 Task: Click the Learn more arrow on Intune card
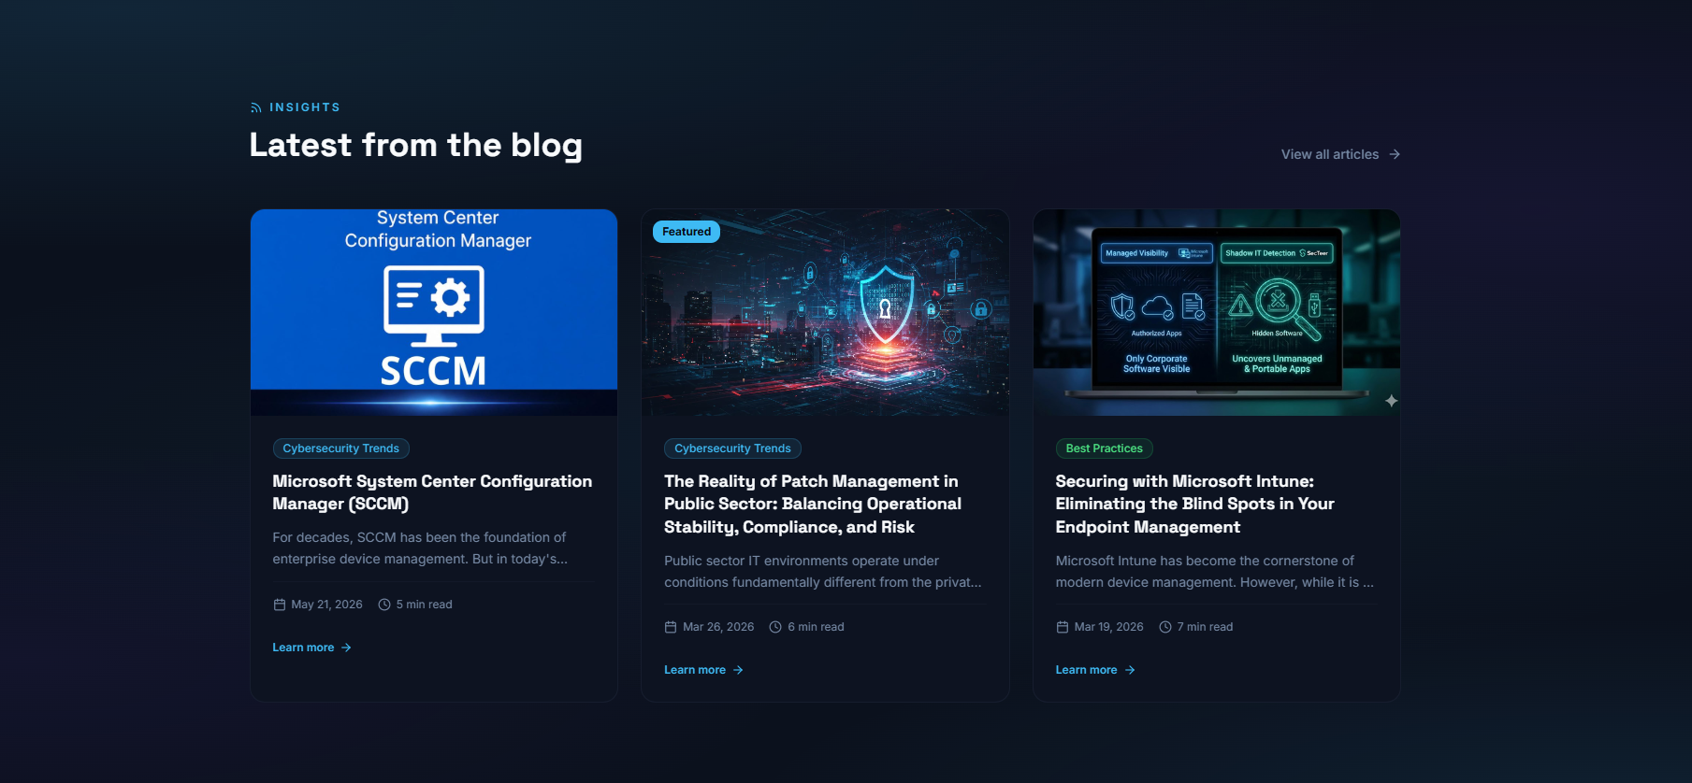pyautogui.click(x=1130, y=670)
